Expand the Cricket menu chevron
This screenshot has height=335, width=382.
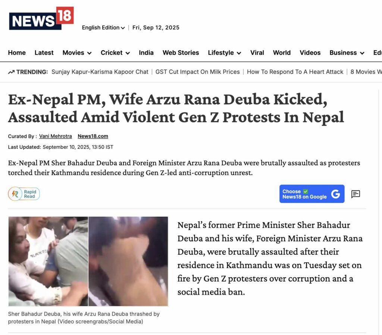tap(128, 53)
